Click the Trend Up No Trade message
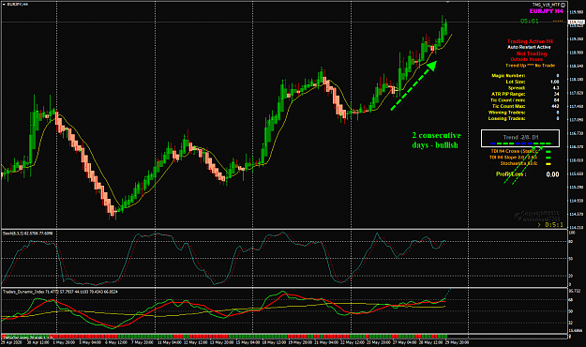The width and height of the screenshot is (586, 347). coord(530,66)
